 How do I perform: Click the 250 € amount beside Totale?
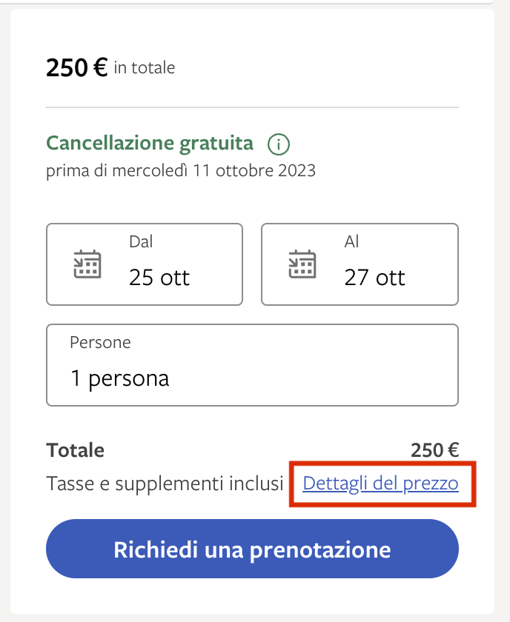(435, 450)
